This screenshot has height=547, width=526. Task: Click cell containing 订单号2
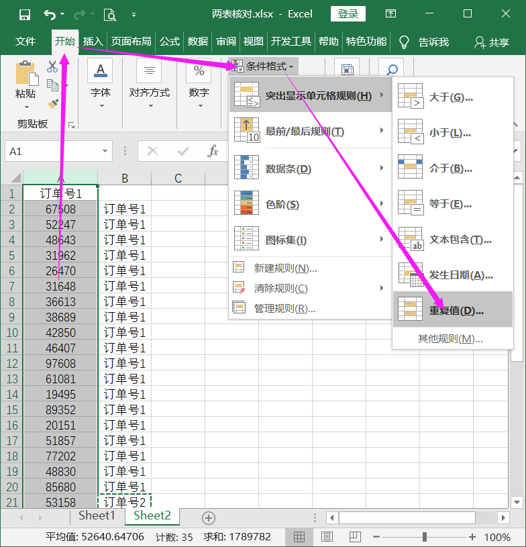pos(125,502)
